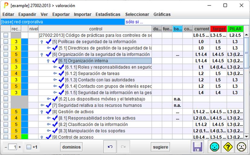
Task: Click blue color cell in [6.1] Organización interna row
Action: pyautogui.click(x=24, y=61)
